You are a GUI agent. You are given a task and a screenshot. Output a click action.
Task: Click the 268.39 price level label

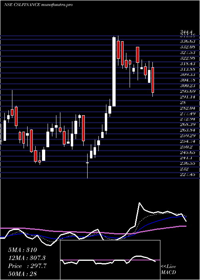(188, 124)
